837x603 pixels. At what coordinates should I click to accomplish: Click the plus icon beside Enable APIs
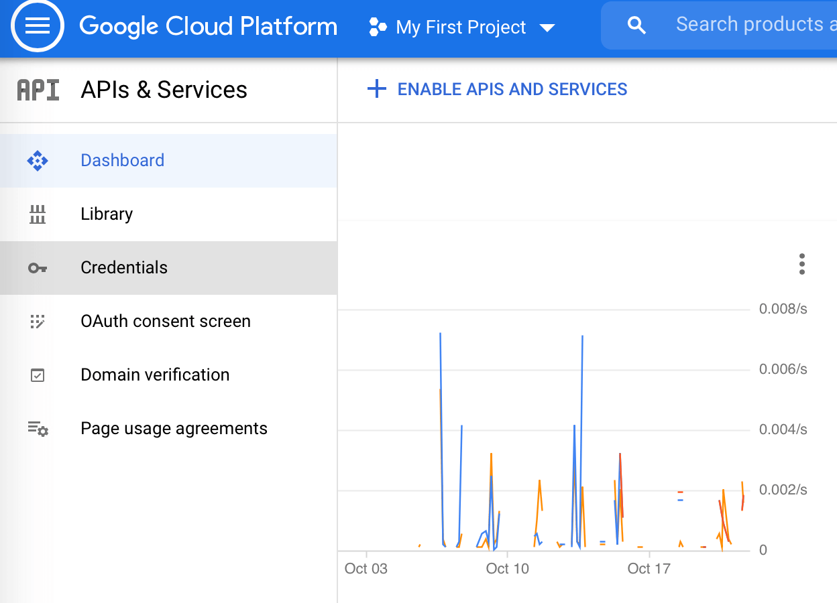click(x=377, y=89)
